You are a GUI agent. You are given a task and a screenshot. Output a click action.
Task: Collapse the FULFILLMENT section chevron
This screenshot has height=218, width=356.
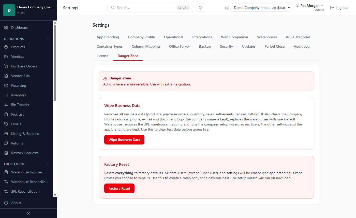click(x=47, y=164)
